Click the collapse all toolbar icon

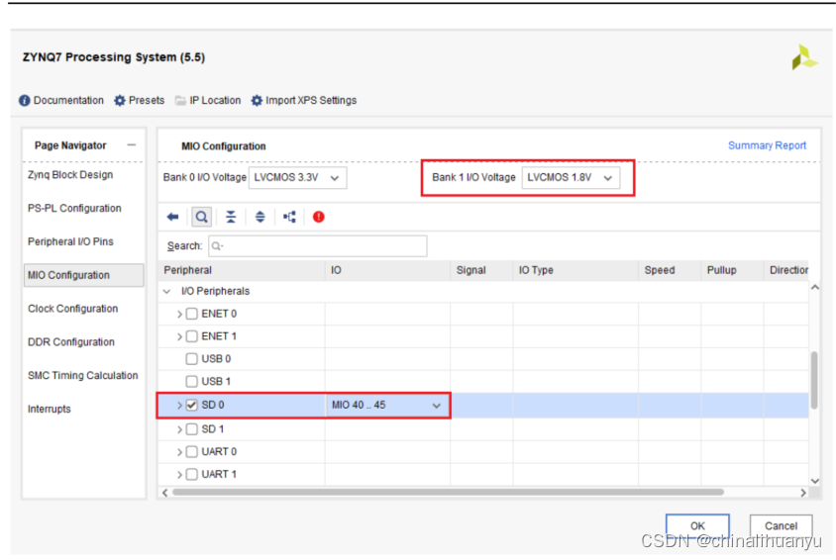tap(231, 217)
